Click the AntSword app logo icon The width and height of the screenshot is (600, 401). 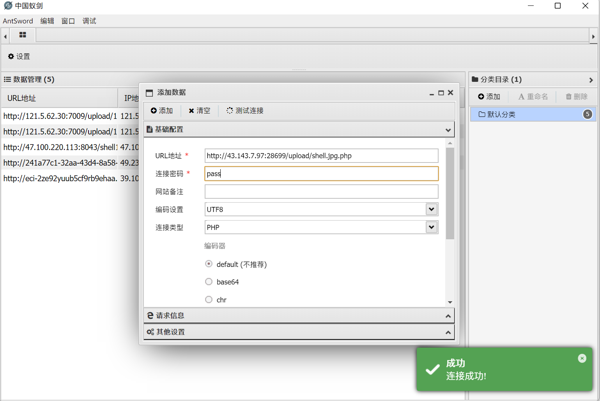8,5
